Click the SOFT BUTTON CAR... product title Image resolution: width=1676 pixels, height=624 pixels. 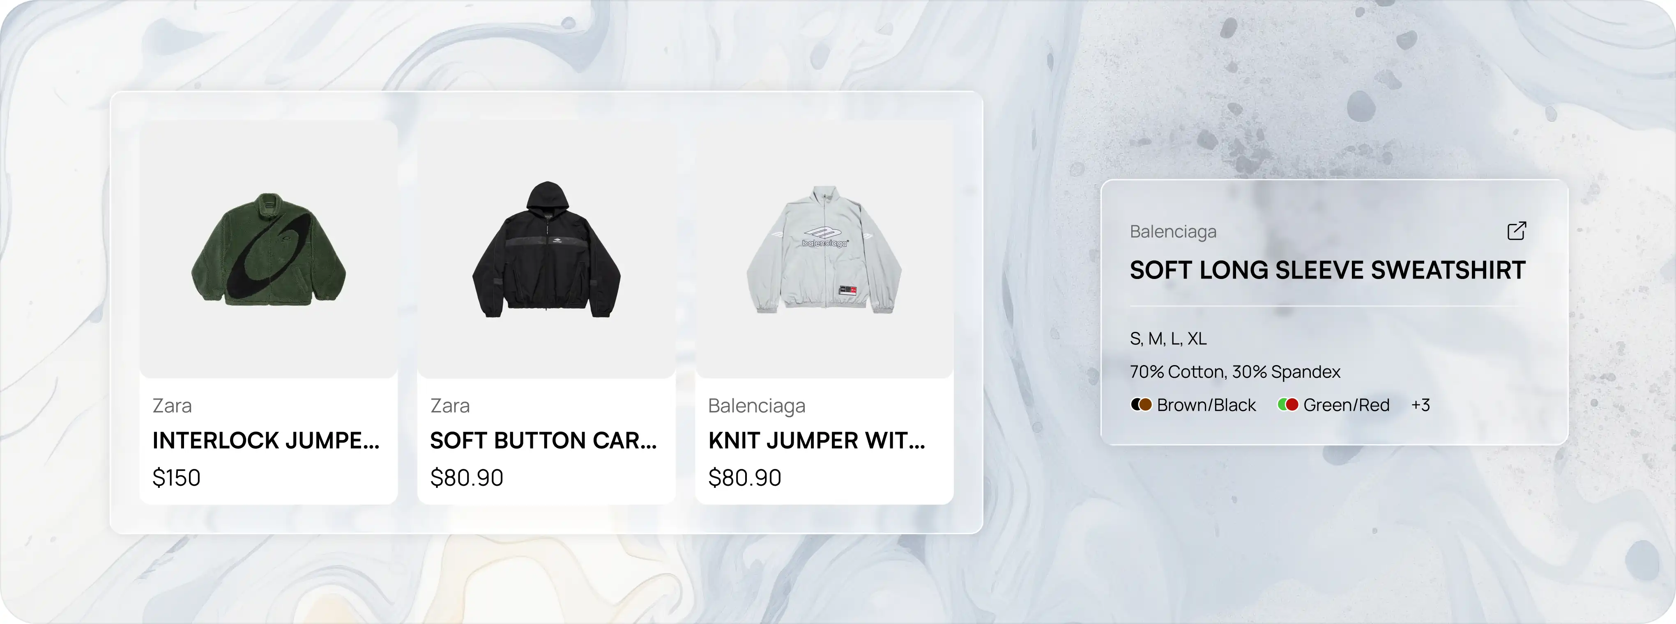544,441
